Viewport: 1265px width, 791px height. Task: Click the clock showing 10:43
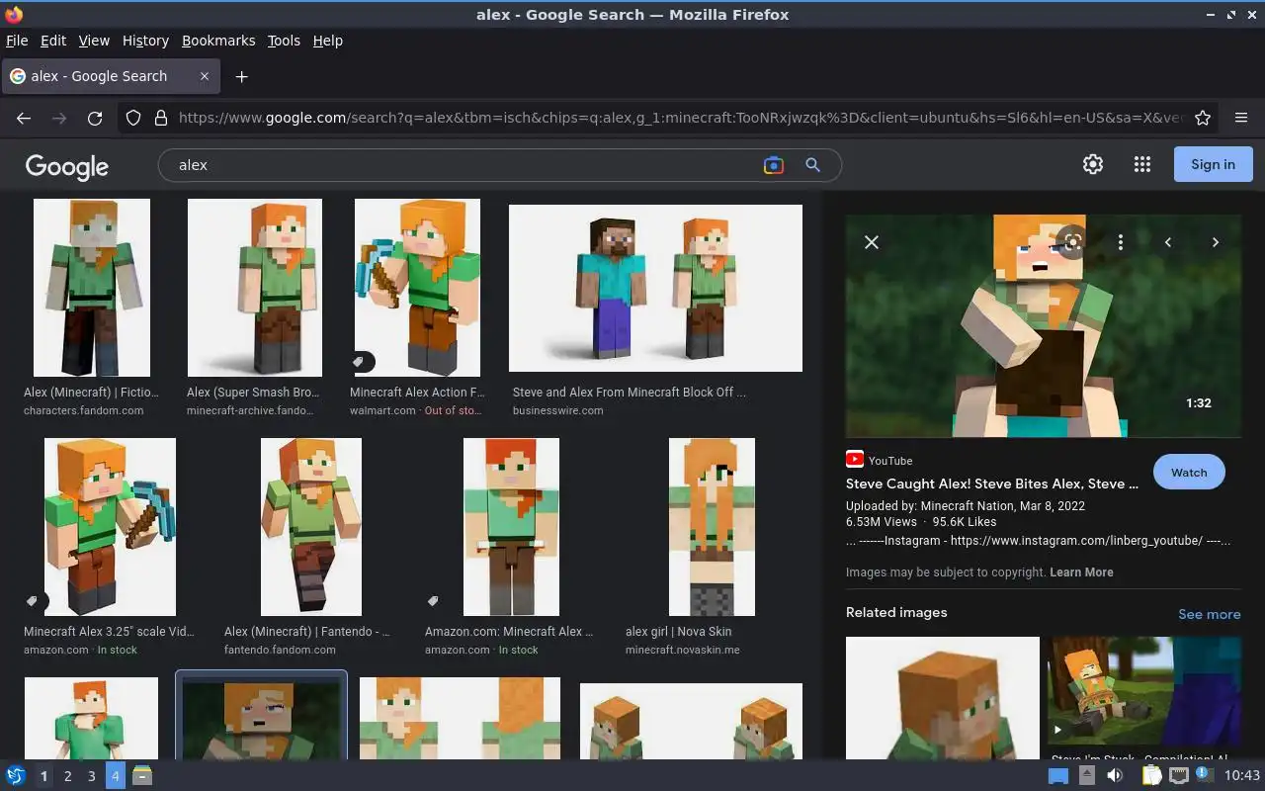click(1242, 775)
